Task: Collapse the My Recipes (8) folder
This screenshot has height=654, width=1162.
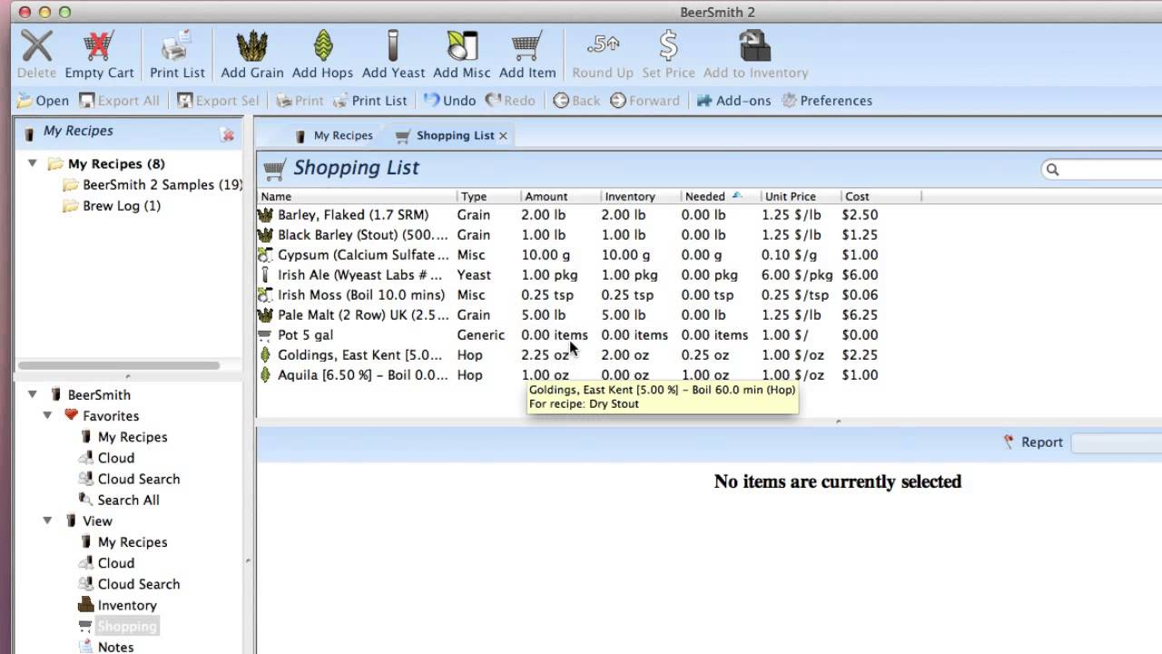Action: (x=33, y=163)
